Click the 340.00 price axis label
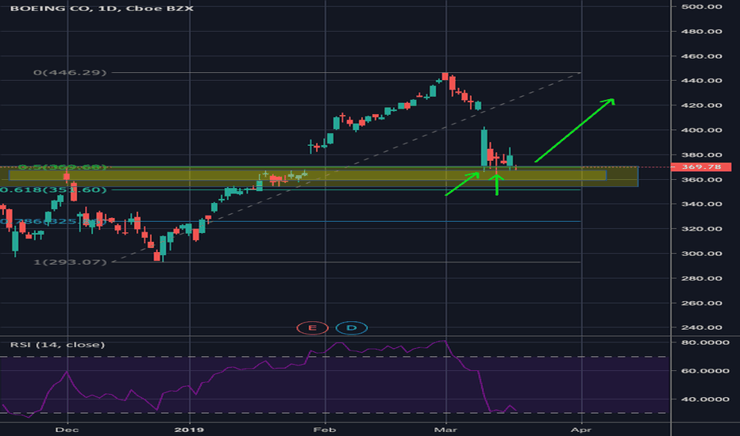Image resolution: width=740 pixels, height=436 pixels. pos(701,204)
